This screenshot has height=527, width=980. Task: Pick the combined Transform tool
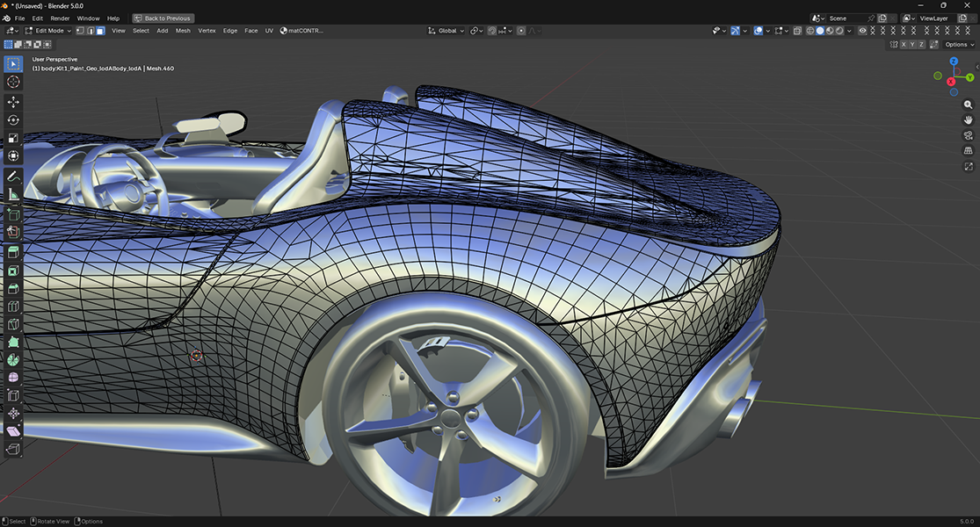point(13,156)
